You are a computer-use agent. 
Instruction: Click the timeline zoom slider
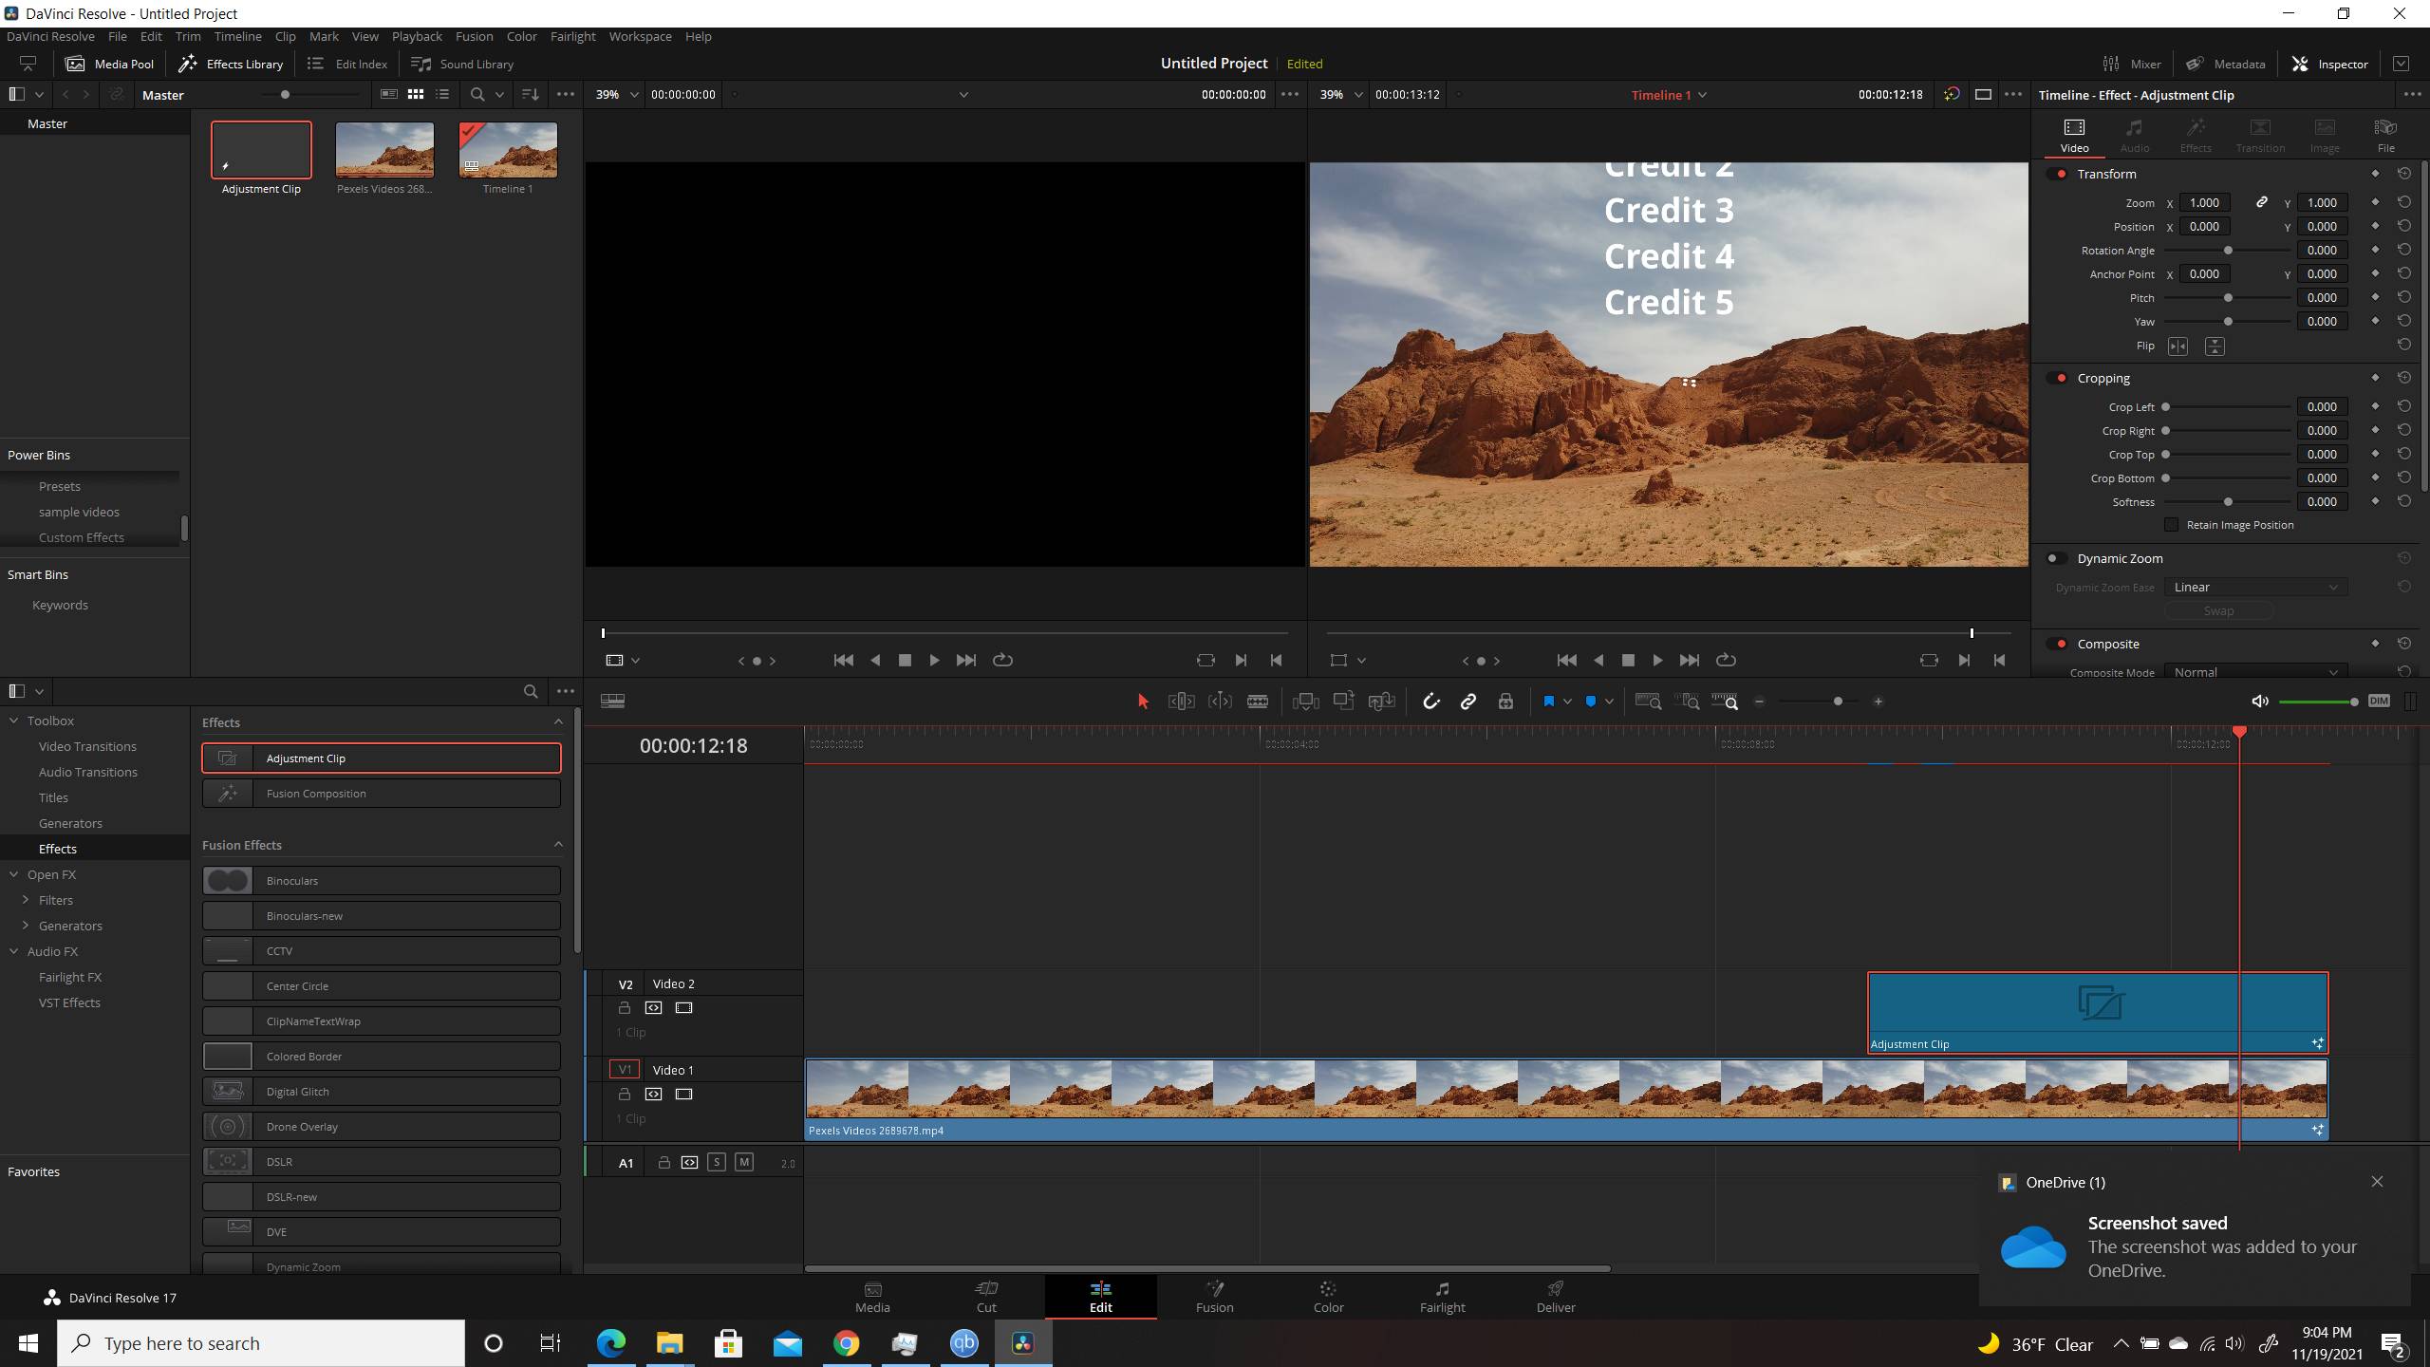tap(1819, 702)
